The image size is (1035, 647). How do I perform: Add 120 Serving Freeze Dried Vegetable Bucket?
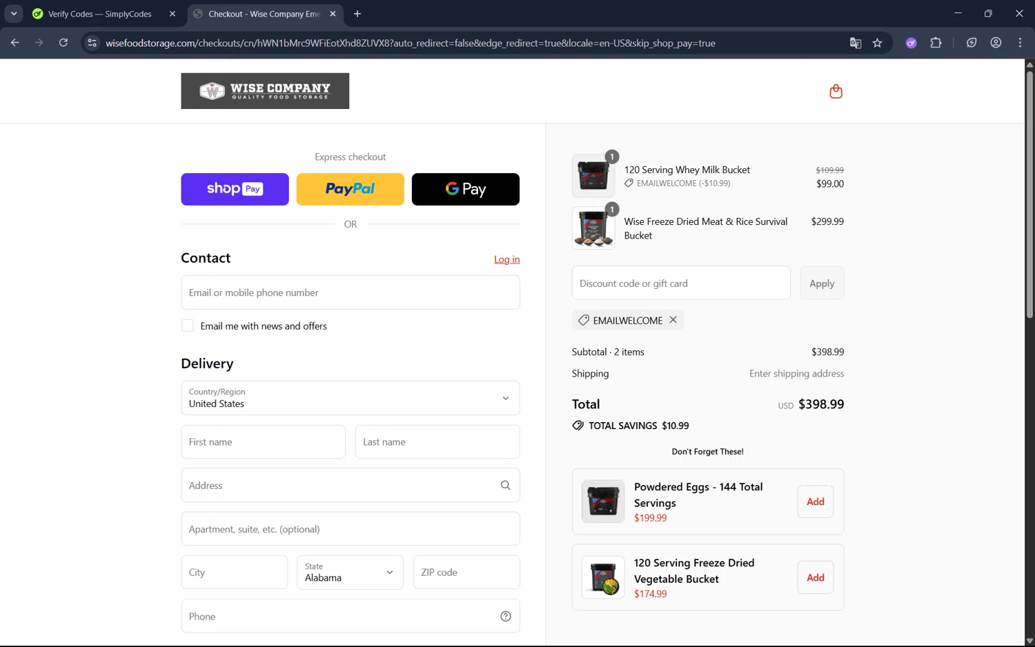816,577
